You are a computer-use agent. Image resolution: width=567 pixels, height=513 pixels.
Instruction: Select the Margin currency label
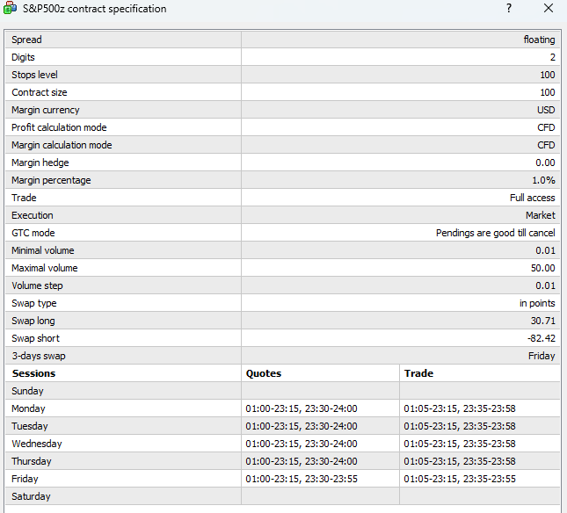click(x=46, y=110)
